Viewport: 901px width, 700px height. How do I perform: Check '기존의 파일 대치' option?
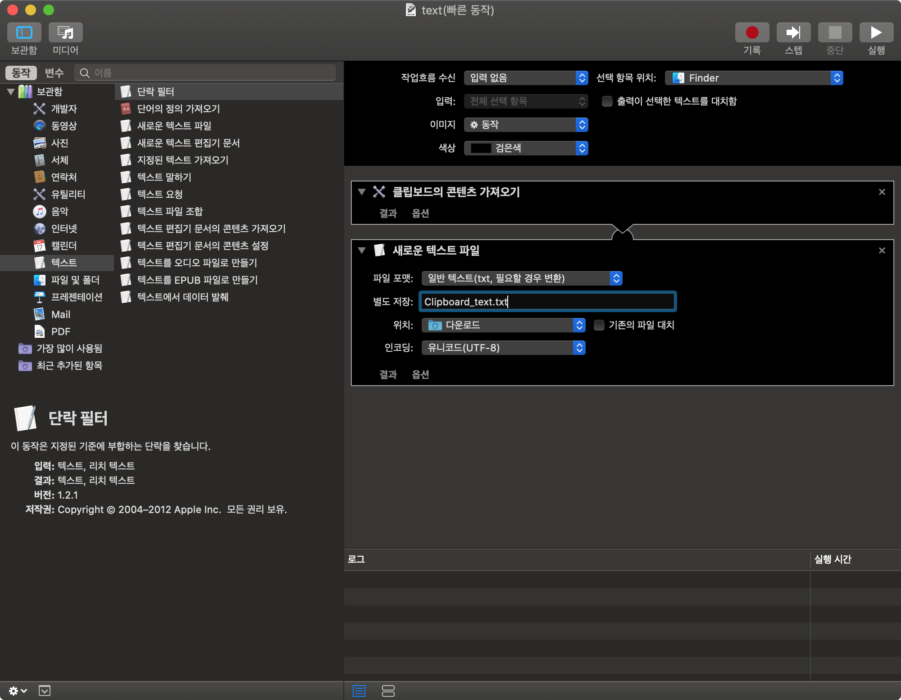click(599, 325)
